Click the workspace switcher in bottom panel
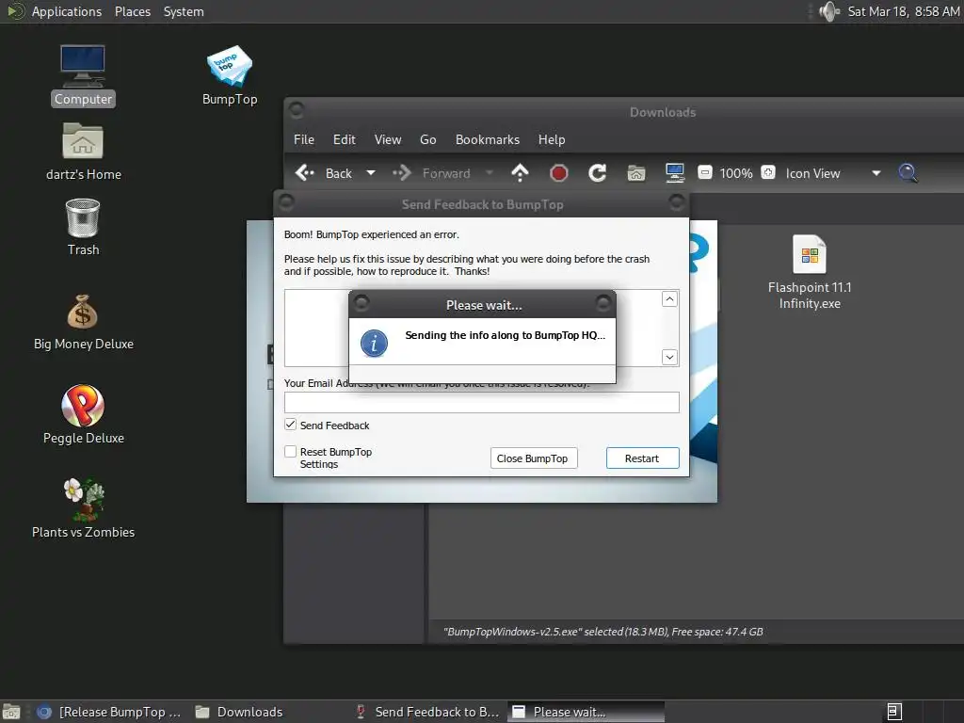 tap(894, 712)
